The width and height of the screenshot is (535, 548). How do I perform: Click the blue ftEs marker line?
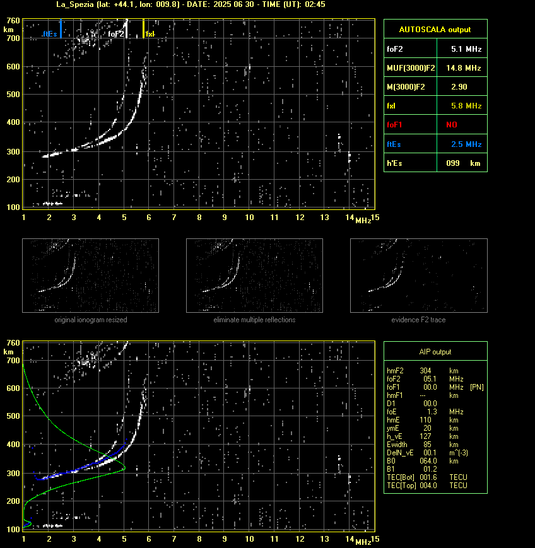61,28
